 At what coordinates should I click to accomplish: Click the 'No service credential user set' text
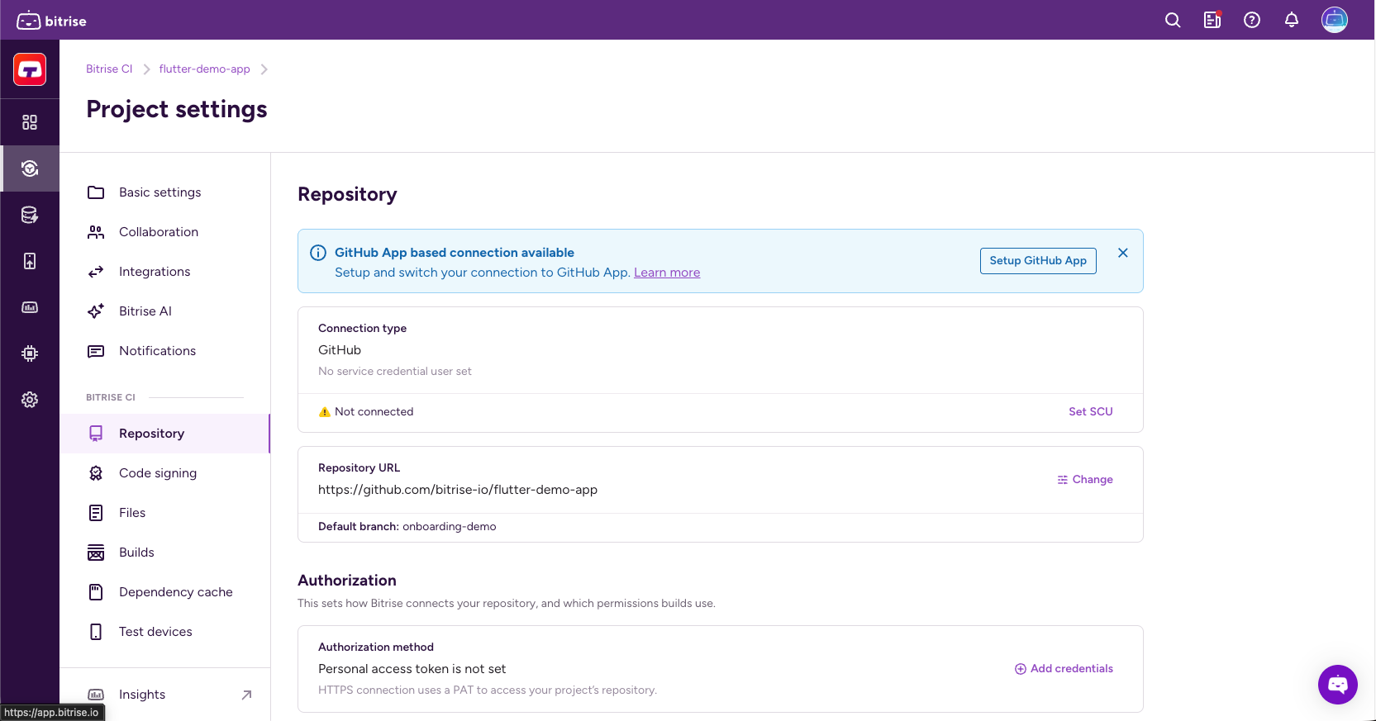395,372
